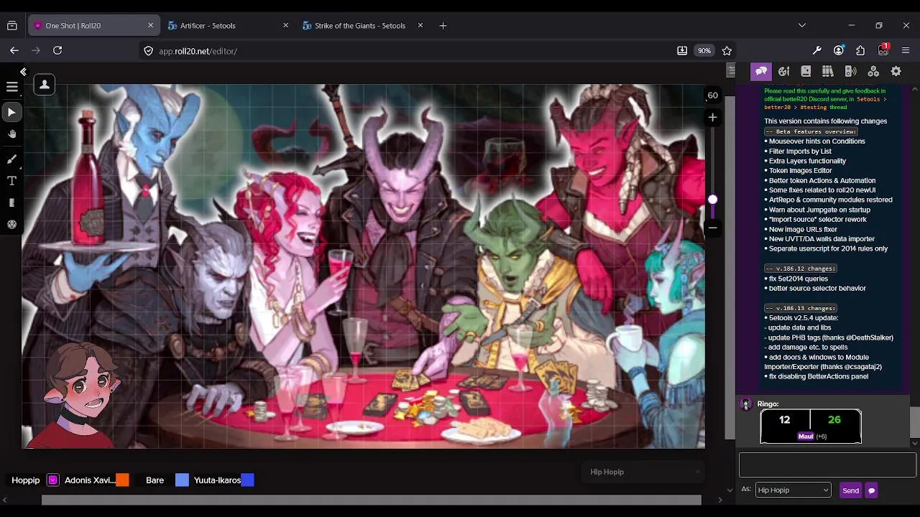This screenshot has height=517, width=920.
Task: Switch to Strike of the Giants tab
Action: [362, 25]
